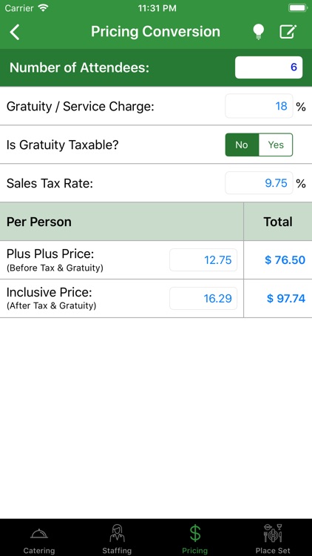Edit the Inclusive Price per person
The image size is (312, 556).
[x=203, y=298]
